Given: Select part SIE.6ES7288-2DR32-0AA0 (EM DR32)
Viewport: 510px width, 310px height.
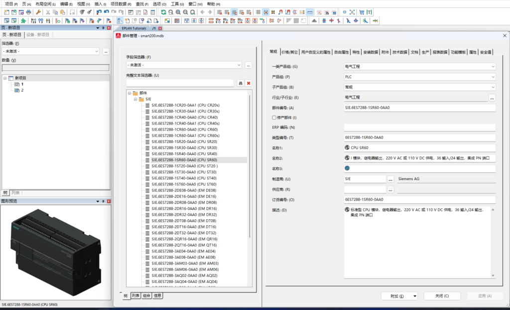Looking at the screenshot, I should 184,215.
